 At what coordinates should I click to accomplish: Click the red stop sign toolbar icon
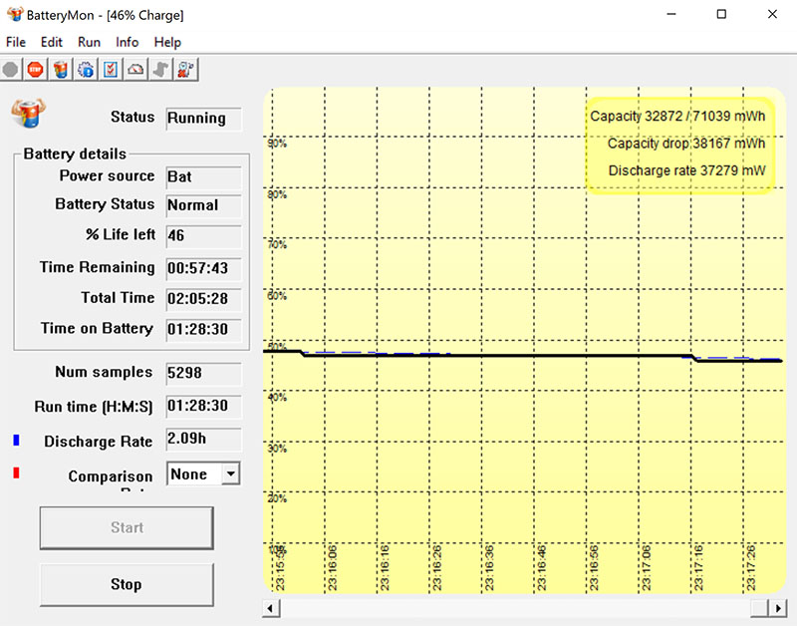coord(36,70)
